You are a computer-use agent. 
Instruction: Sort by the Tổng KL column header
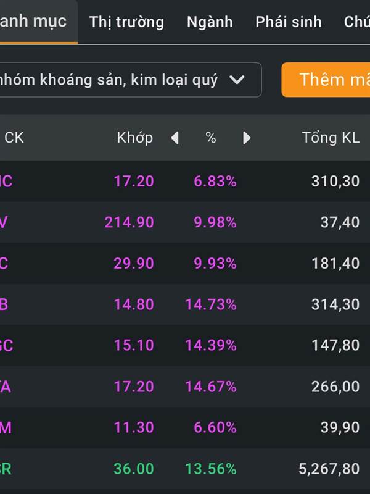click(331, 138)
